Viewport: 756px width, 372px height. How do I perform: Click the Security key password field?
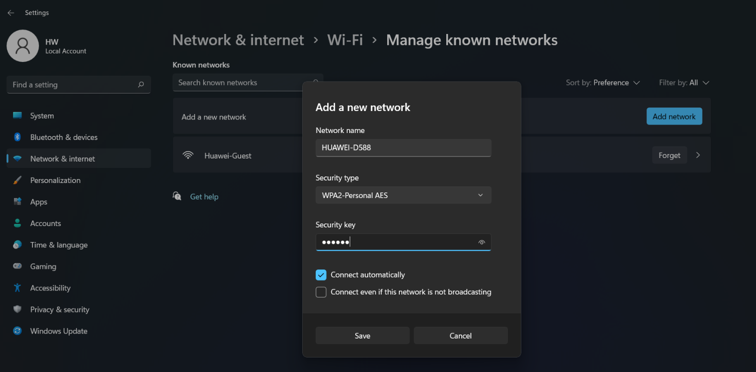pos(403,242)
